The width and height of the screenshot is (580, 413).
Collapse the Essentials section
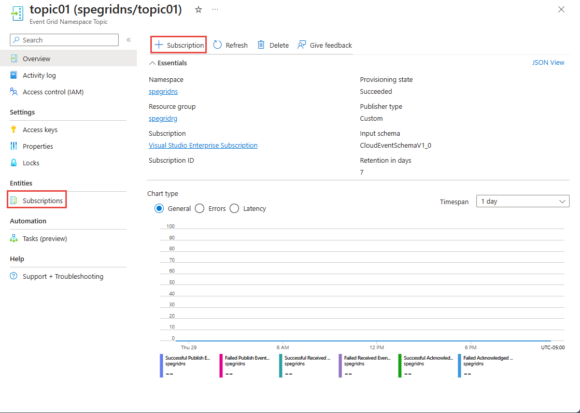coord(168,63)
